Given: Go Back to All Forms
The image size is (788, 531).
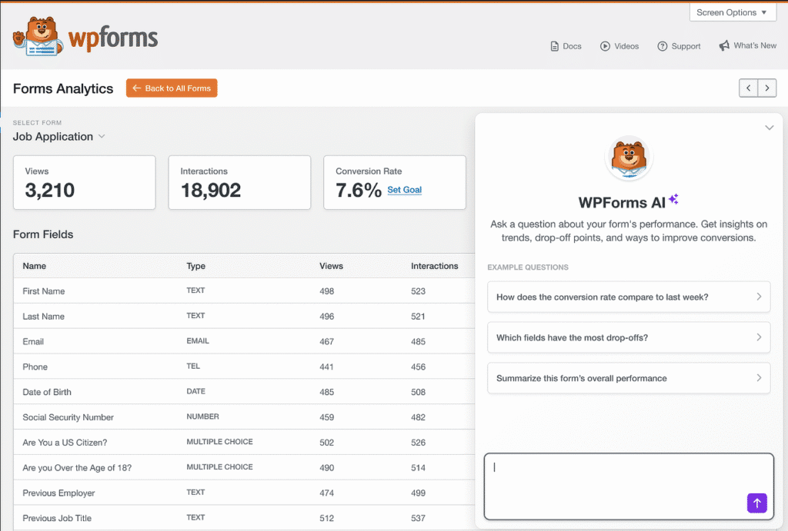Looking at the screenshot, I should pos(172,88).
